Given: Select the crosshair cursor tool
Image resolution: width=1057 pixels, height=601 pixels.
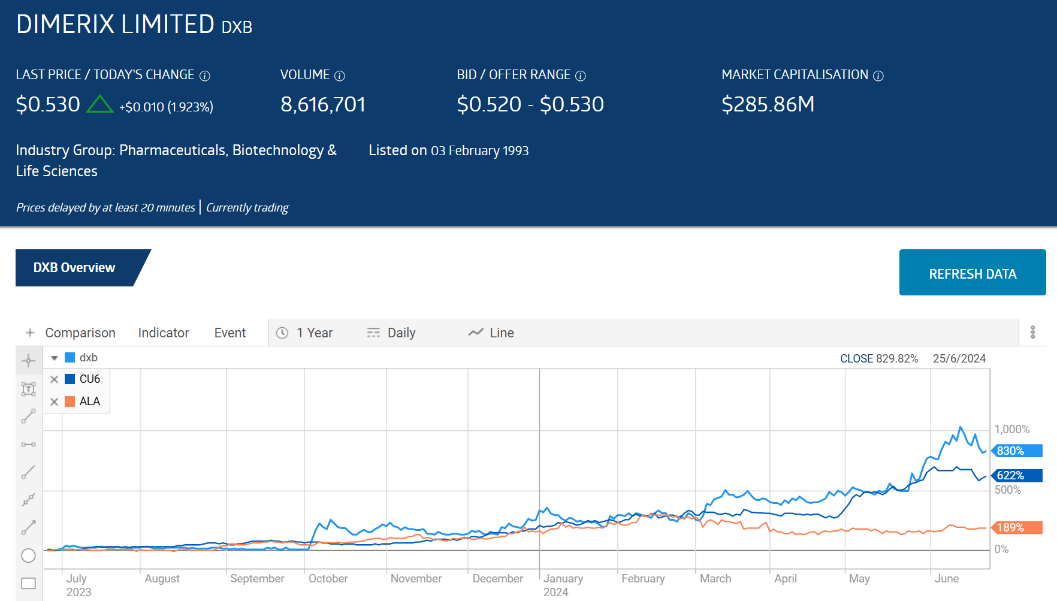Looking at the screenshot, I should 28,360.
